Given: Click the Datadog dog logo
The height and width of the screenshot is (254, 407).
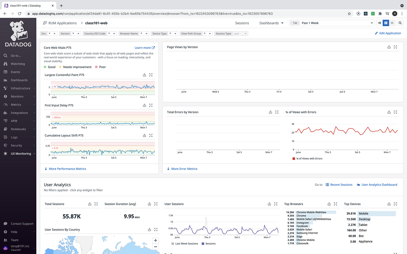Looking at the screenshot, I should 18,34.
